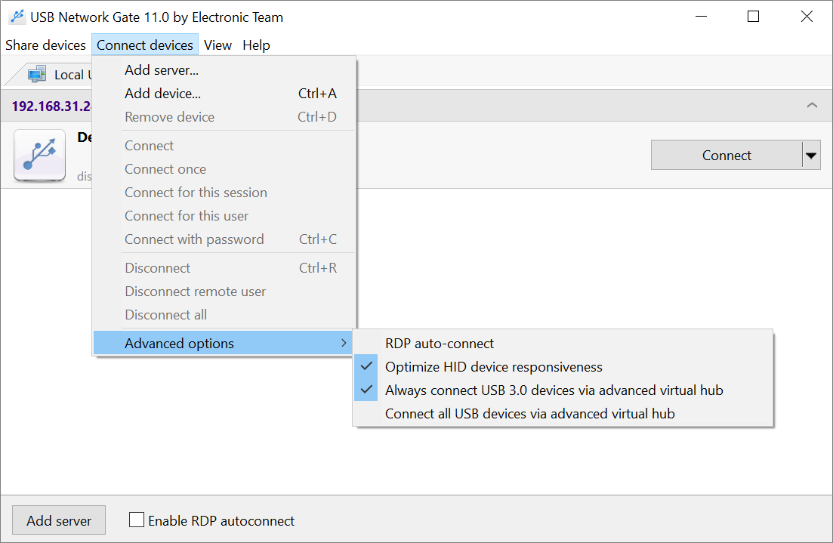Open the View menu
Image resolution: width=833 pixels, height=543 pixels.
click(x=218, y=45)
